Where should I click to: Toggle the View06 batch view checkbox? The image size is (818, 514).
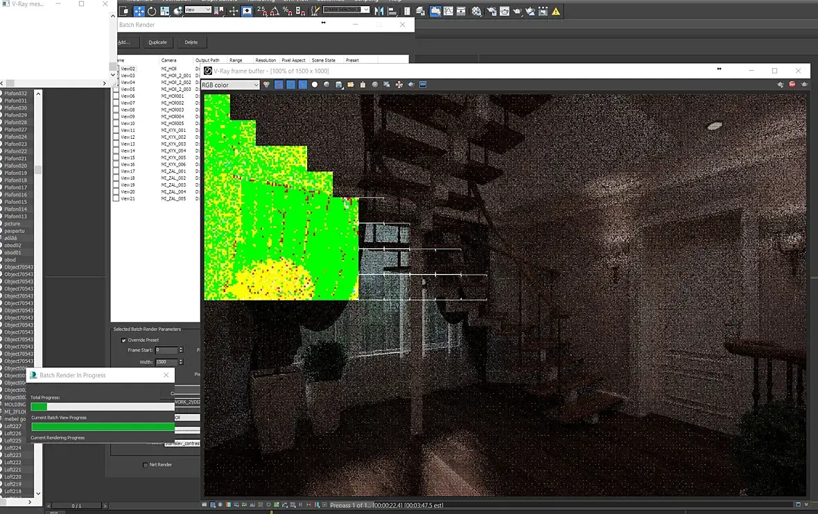[116, 96]
